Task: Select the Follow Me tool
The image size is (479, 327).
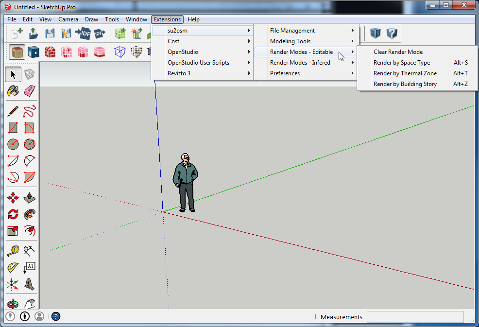Action: pos(29,214)
